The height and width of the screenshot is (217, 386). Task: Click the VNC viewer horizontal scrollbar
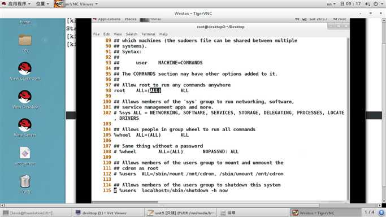(162, 205)
